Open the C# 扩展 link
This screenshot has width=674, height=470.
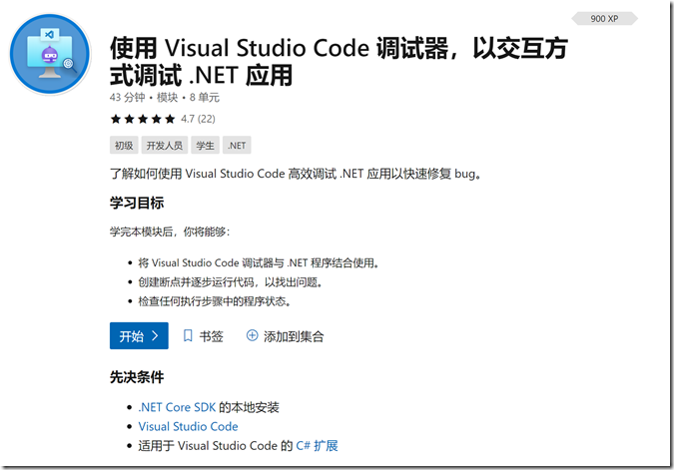pos(317,445)
